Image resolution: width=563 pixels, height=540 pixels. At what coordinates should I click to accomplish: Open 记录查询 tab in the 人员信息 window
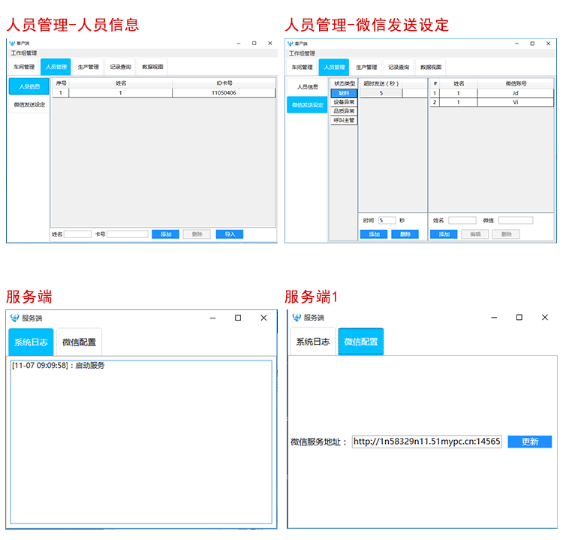pos(120,67)
